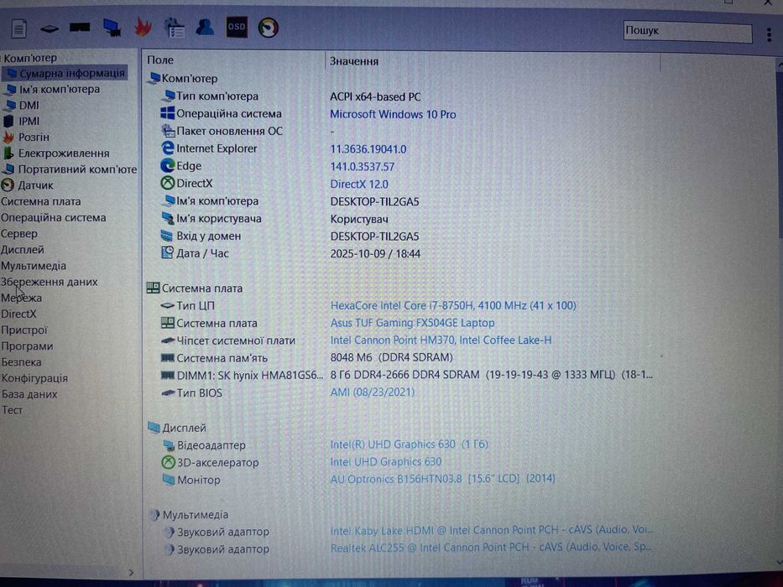Click the DirectX row icon

coord(167,183)
